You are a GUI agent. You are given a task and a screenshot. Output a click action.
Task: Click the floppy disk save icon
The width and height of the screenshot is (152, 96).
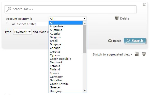coord(136,54)
